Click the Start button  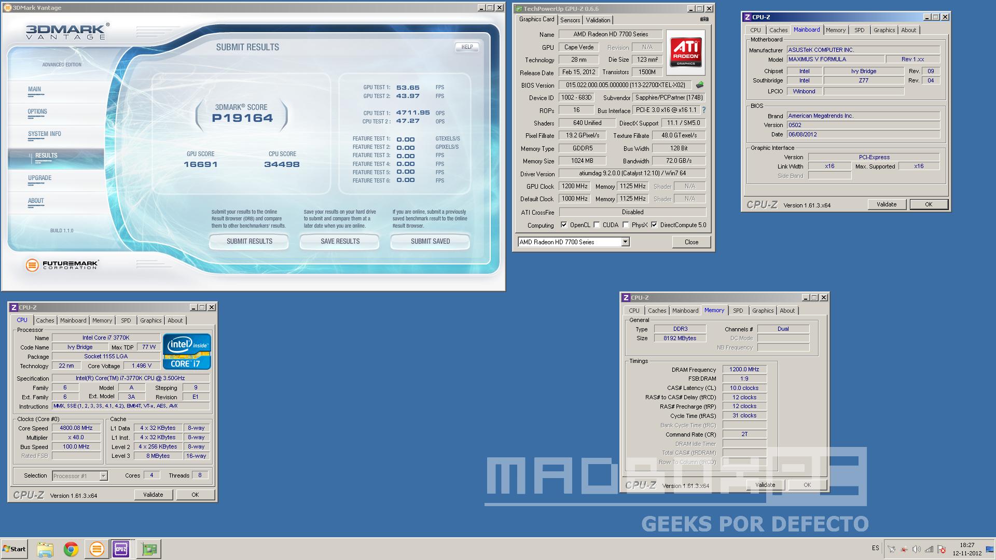[x=14, y=549]
